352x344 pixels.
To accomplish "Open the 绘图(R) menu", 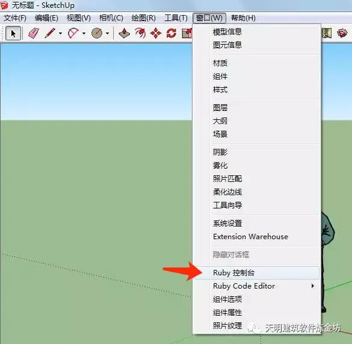I will pyautogui.click(x=143, y=18).
